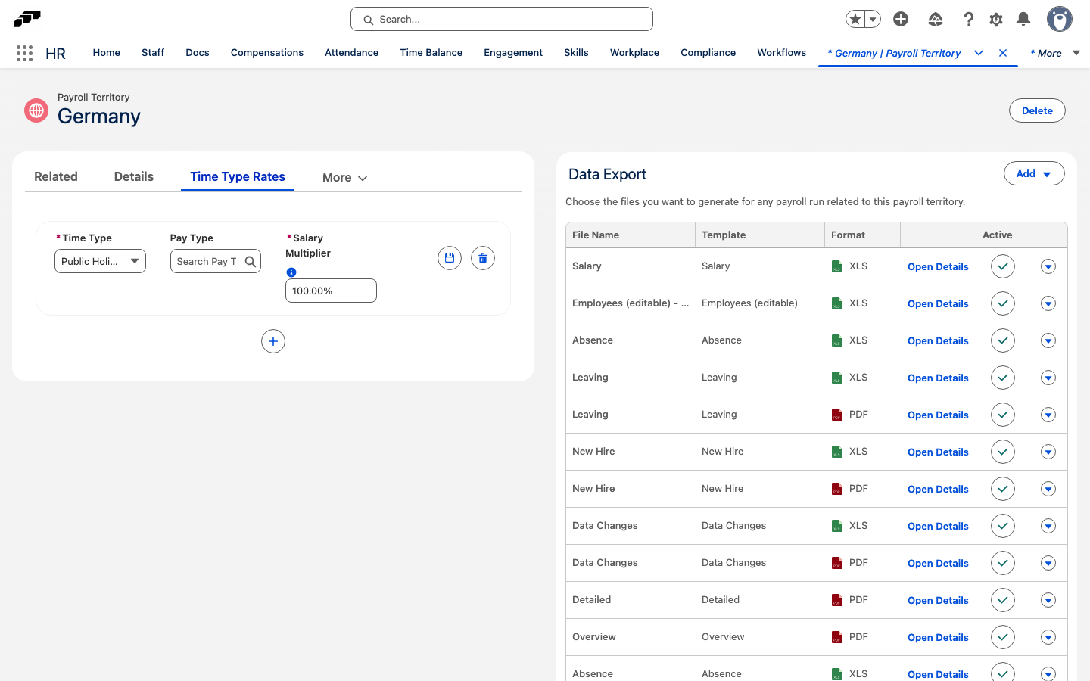Toggle Active check for Salary file
1090x681 pixels.
tap(1003, 266)
